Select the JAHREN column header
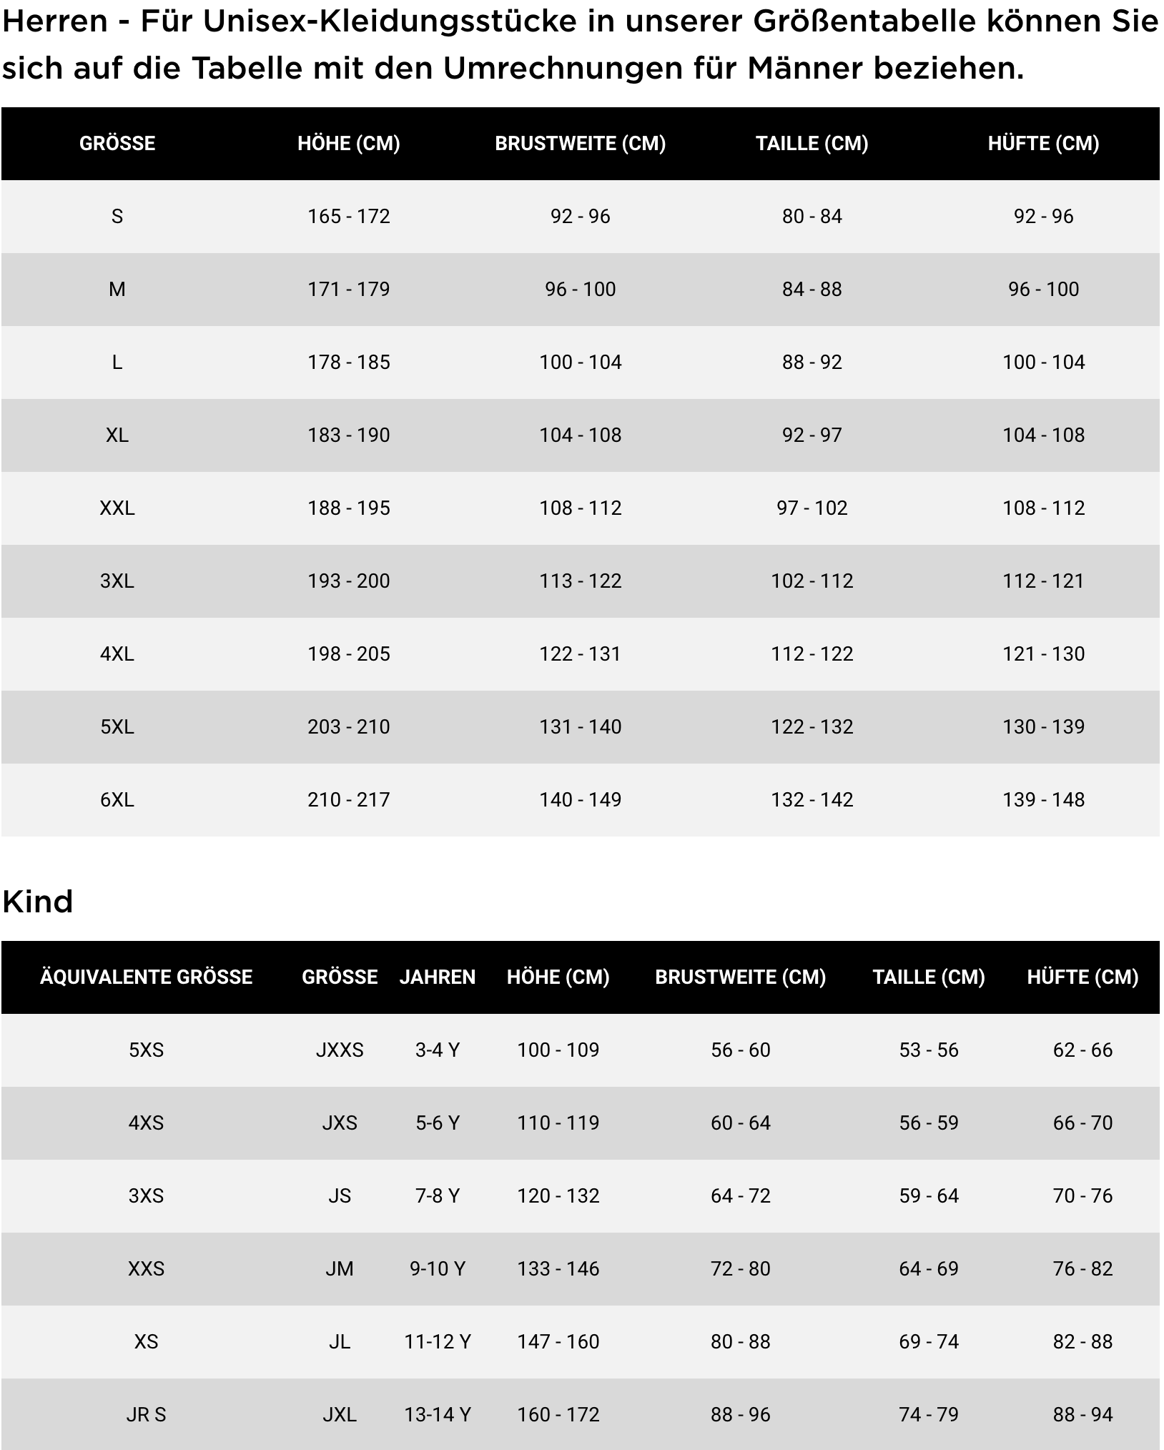Image resolution: width=1164 pixels, height=1450 pixels. 437,977
